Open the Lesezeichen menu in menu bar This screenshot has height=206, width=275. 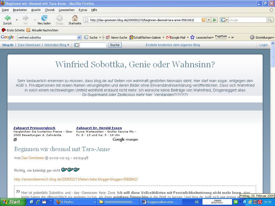67,10
